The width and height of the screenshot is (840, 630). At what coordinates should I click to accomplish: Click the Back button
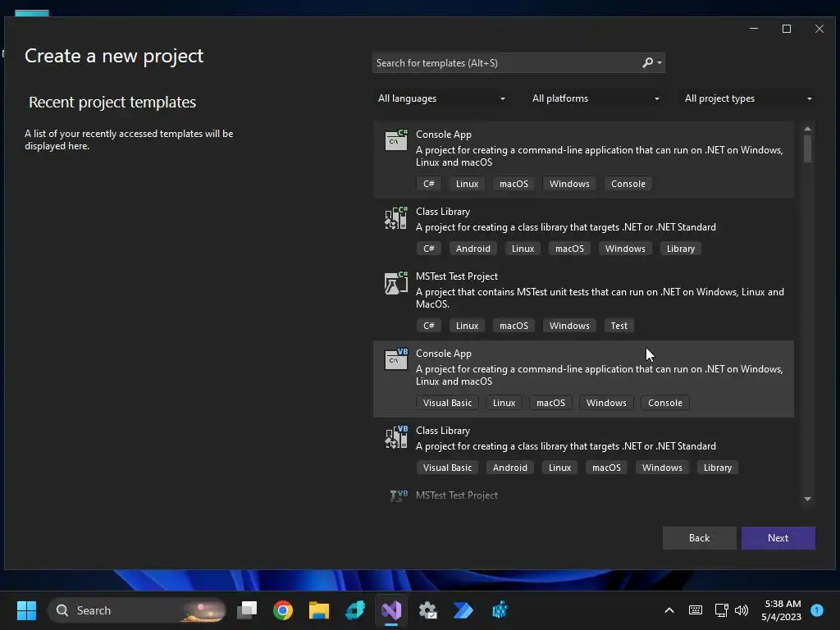[699, 538]
